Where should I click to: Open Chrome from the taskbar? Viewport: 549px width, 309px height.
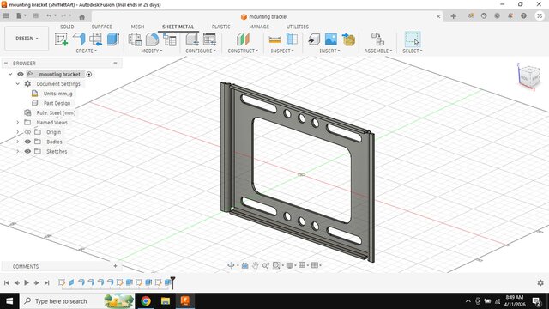146,301
